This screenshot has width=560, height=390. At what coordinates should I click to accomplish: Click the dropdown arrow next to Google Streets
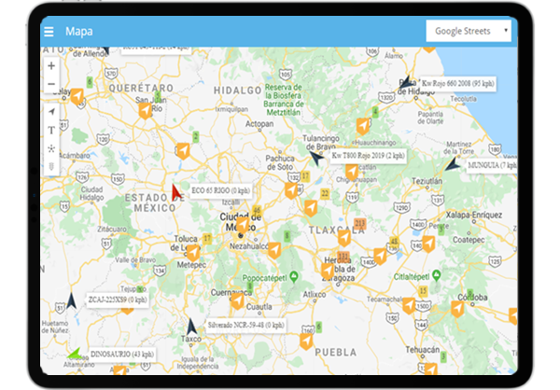click(x=505, y=31)
